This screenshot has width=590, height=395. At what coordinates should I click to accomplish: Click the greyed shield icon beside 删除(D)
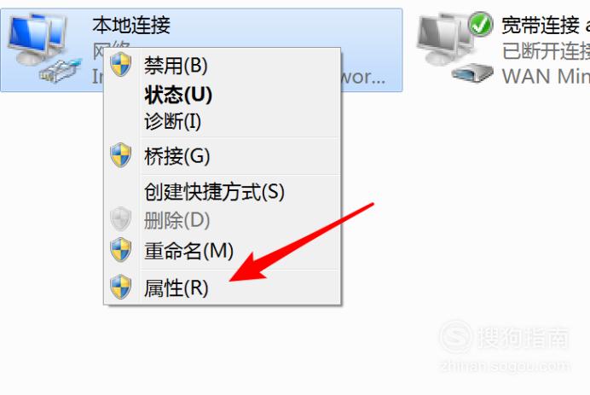click(121, 218)
